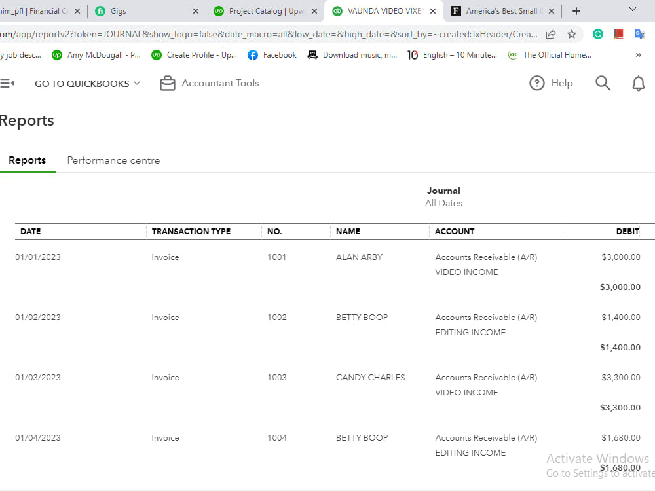This screenshot has width=655, height=491.
Task: Click the $1,400.00 debit amount for Accounts Receivable
Action: pos(621,318)
